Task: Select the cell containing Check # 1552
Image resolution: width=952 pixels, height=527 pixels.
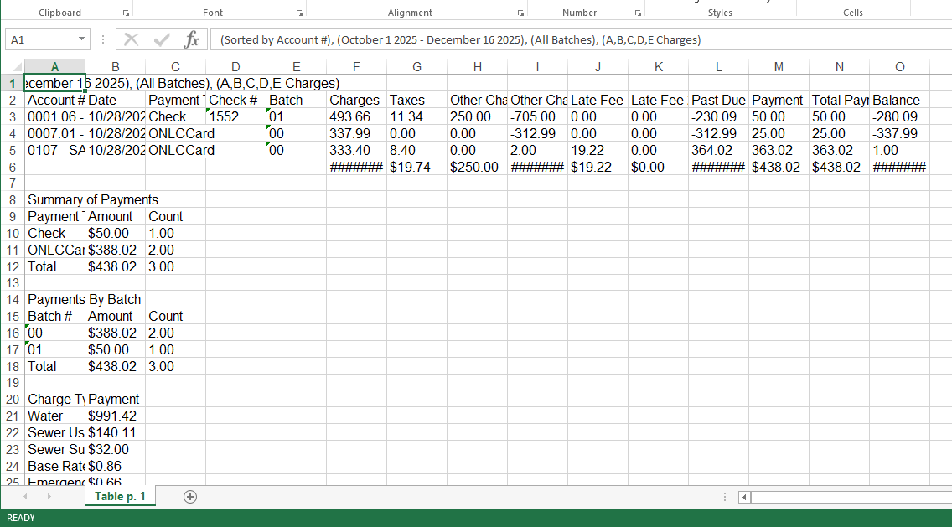Action: click(x=235, y=116)
